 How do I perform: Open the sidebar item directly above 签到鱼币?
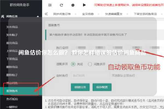pos(12,83)
